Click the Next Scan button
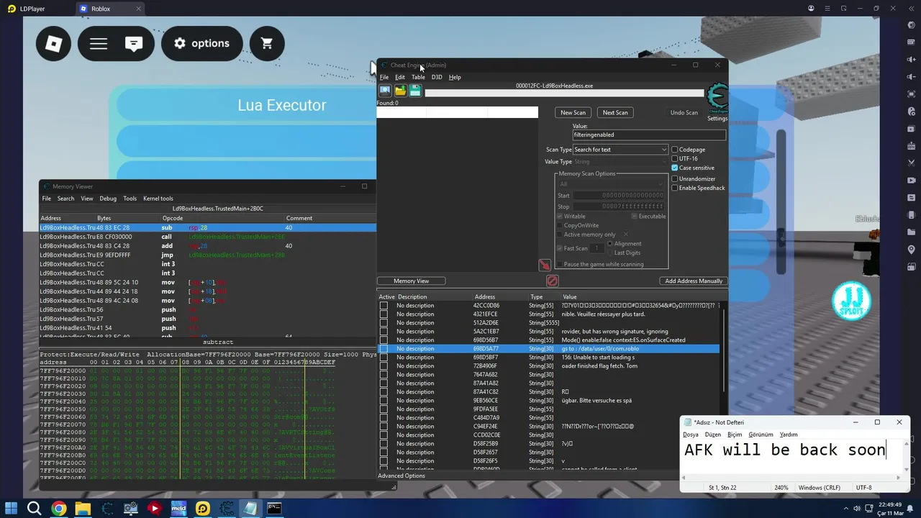 615,112
